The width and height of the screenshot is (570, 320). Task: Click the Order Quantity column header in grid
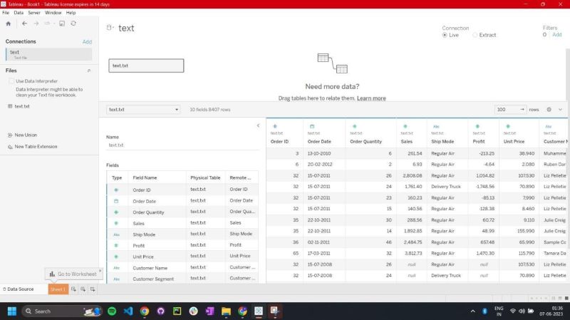point(366,141)
